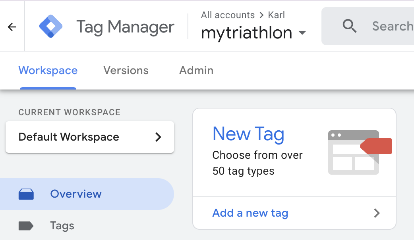The width and height of the screenshot is (414, 240).
Task: Open the Admin tab
Action: [x=196, y=70]
